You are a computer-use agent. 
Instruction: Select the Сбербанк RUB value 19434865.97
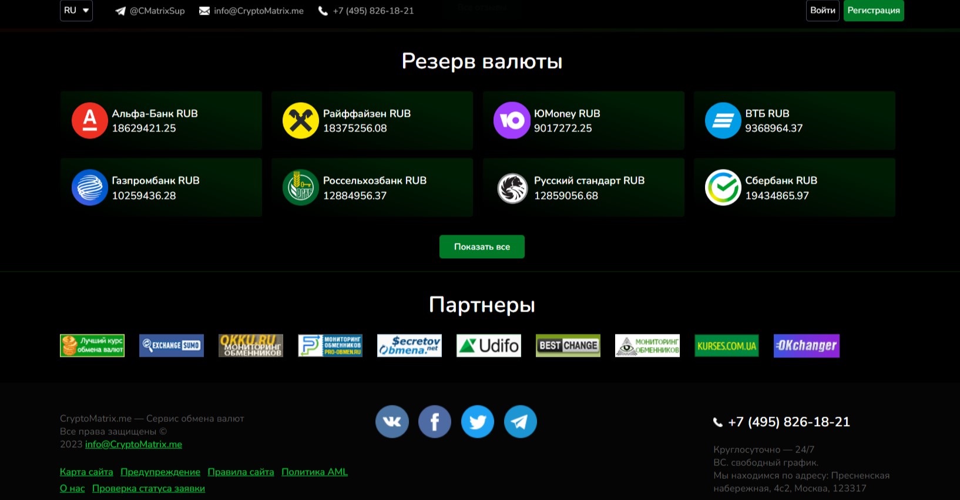tap(777, 196)
